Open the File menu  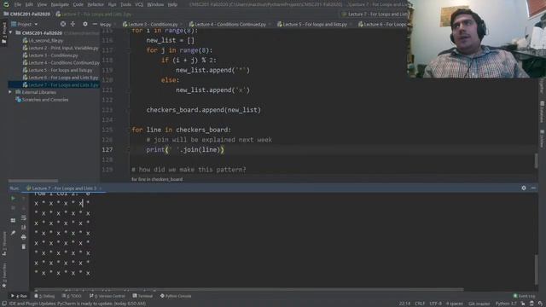(18, 4)
